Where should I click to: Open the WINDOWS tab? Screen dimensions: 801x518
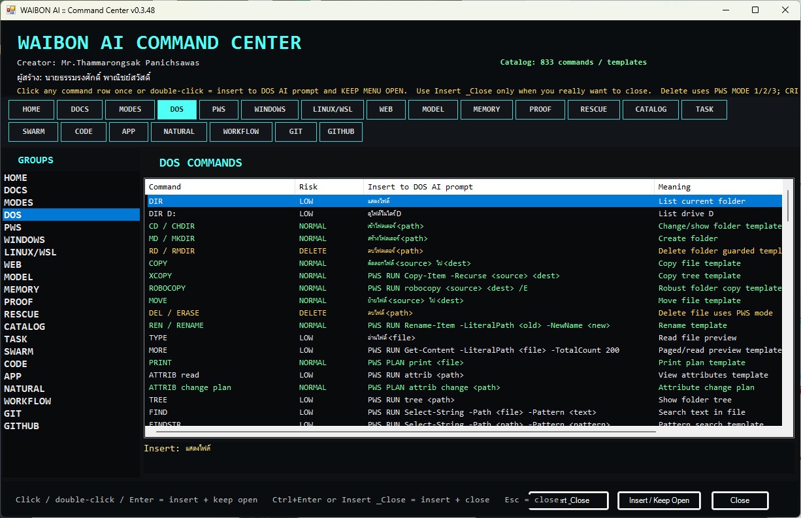point(270,110)
